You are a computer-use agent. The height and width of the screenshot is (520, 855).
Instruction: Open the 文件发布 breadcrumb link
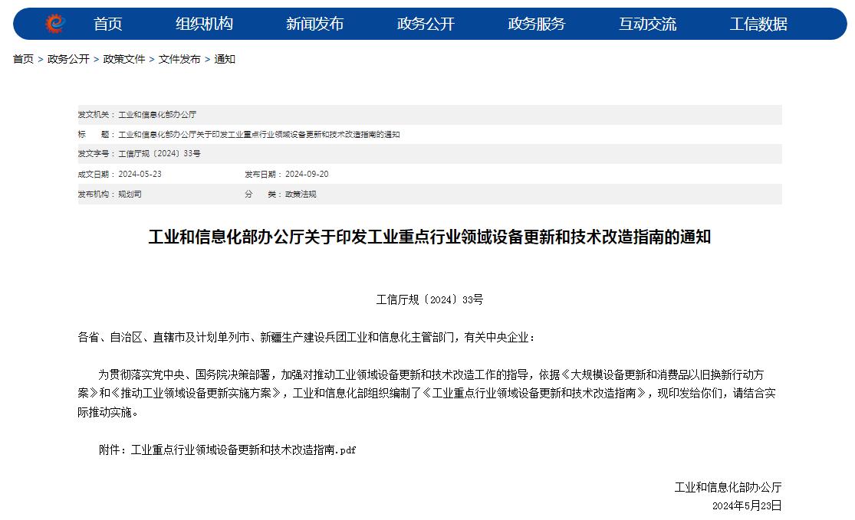[x=179, y=59]
